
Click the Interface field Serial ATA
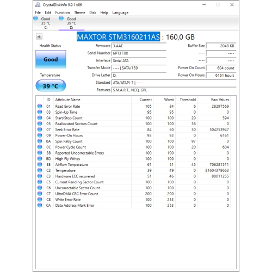(139, 60)
